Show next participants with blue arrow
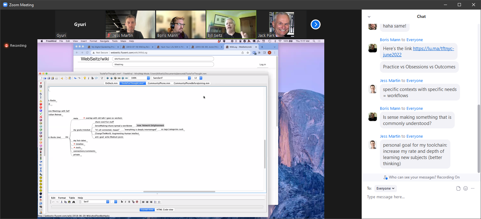Image resolution: width=481 pixels, height=219 pixels. click(x=315, y=24)
